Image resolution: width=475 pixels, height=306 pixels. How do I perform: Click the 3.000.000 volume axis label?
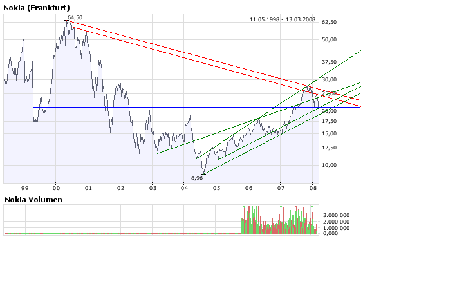(336, 215)
